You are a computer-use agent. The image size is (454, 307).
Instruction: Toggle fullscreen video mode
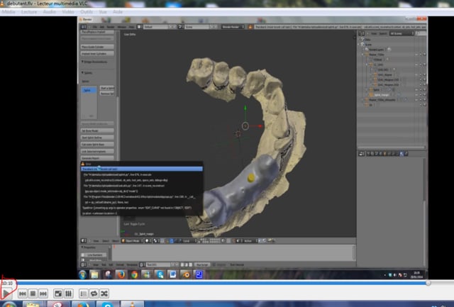tap(58, 294)
